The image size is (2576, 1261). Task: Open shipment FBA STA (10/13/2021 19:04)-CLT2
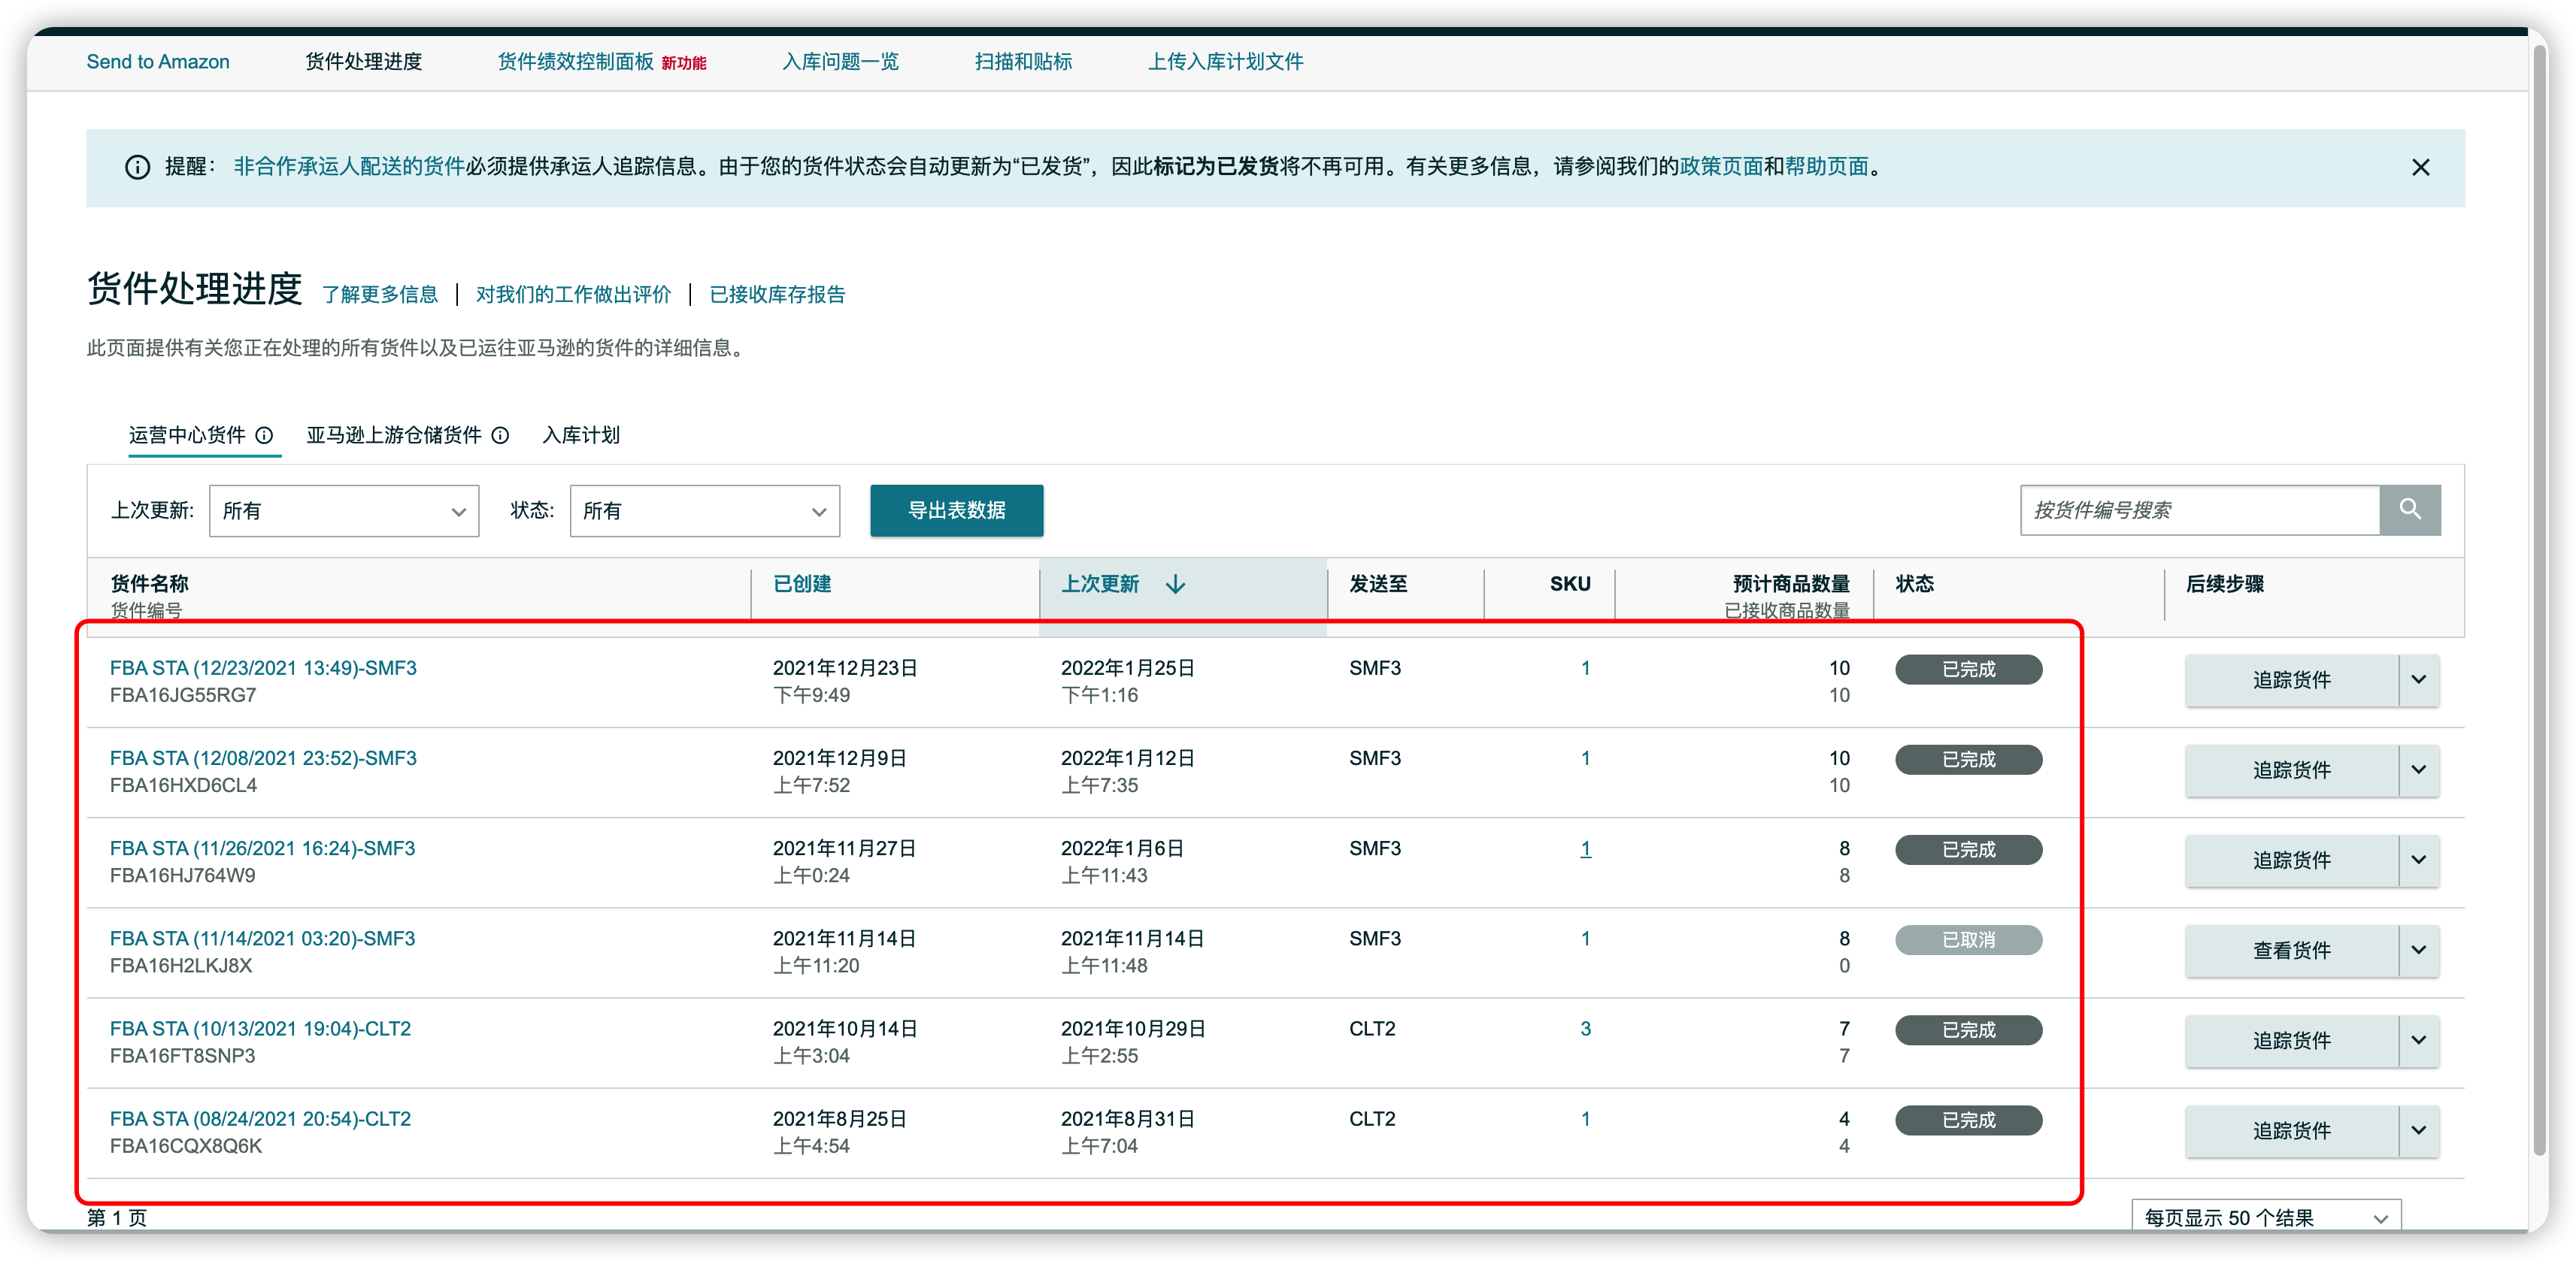click(x=260, y=1028)
